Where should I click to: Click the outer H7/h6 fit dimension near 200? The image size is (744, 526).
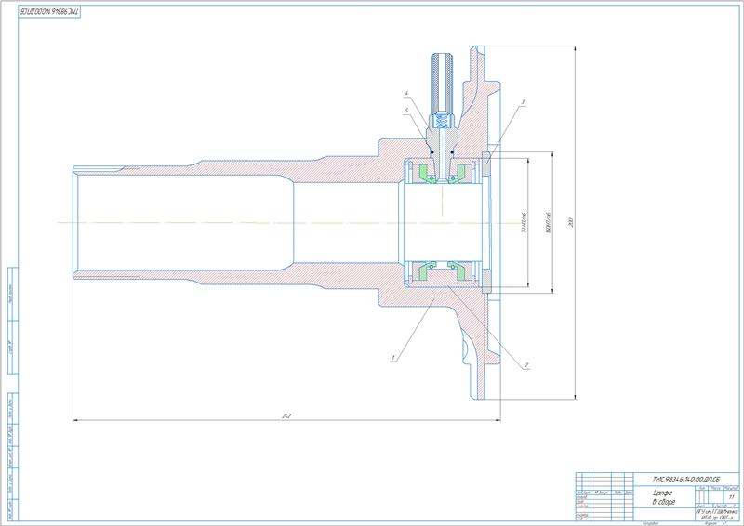click(549, 222)
